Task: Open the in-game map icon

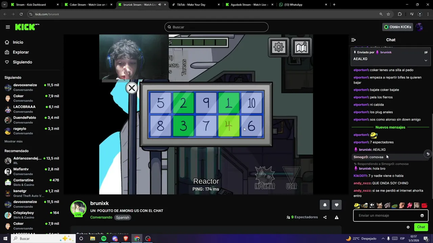Action: point(301,48)
